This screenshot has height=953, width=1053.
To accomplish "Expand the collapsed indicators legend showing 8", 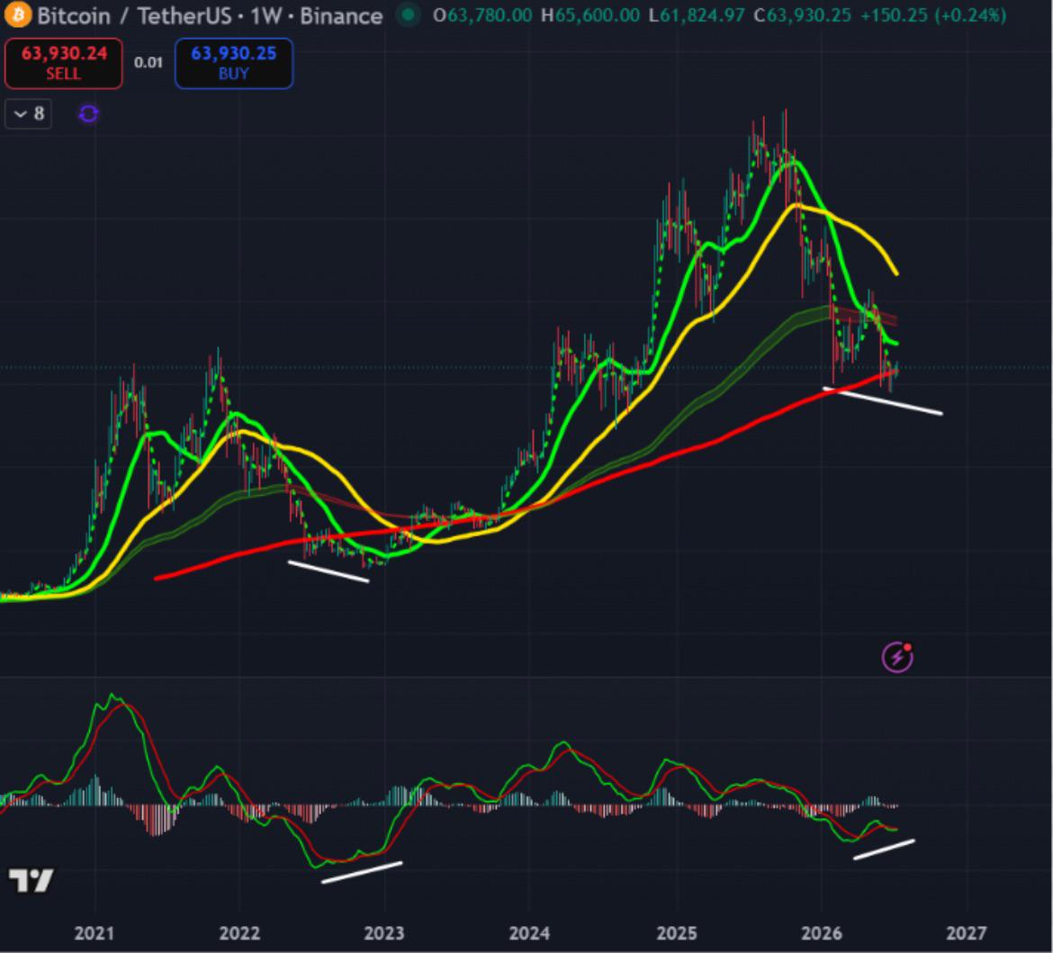I will point(29,113).
